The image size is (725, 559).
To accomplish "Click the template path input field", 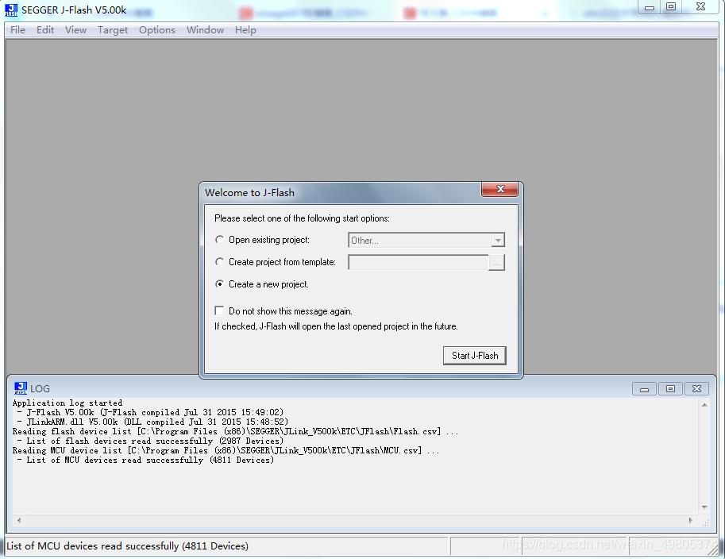I will pyautogui.click(x=418, y=262).
